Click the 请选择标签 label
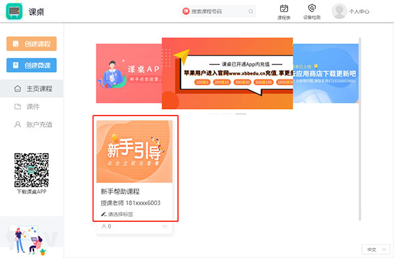The height and width of the screenshot is (258, 394). [x=121, y=214]
